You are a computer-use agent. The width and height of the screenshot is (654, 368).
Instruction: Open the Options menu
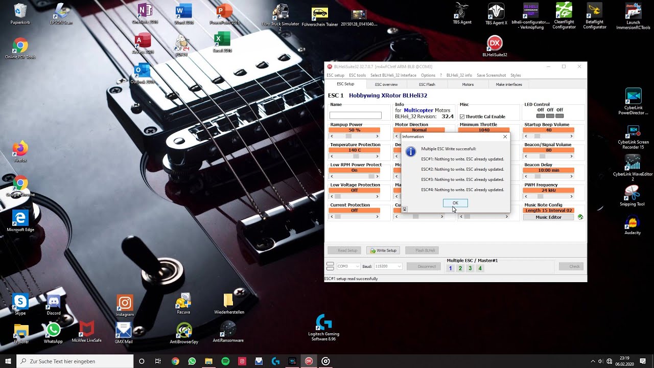pyautogui.click(x=428, y=75)
